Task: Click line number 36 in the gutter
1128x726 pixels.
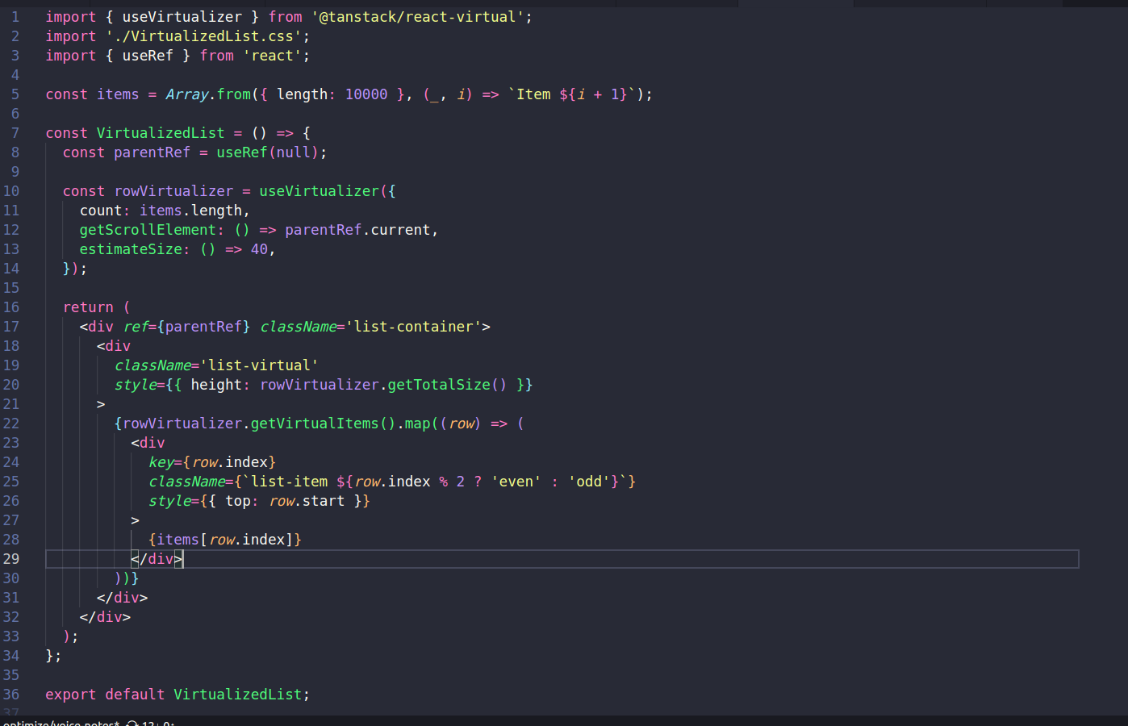Action: (11, 695)
